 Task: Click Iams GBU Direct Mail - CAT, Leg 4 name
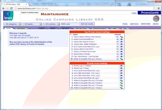click(87, 73)
